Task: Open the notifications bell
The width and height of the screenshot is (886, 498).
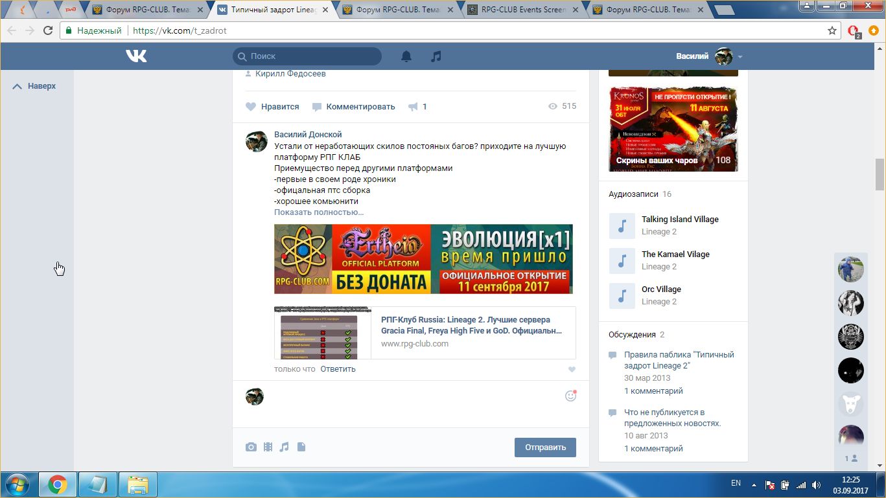Action: point(406,56)
